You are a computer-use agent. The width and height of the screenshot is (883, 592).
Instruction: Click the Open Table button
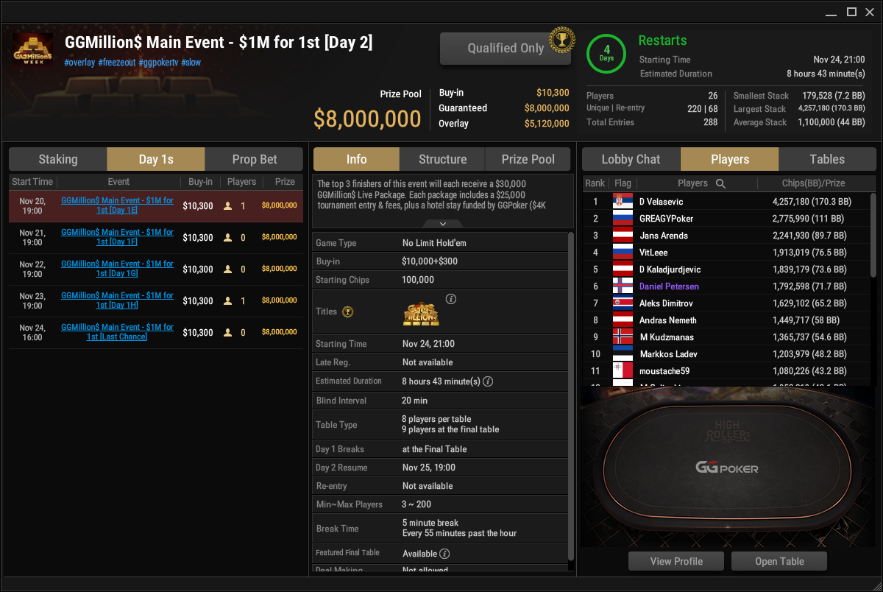point(779,561)
